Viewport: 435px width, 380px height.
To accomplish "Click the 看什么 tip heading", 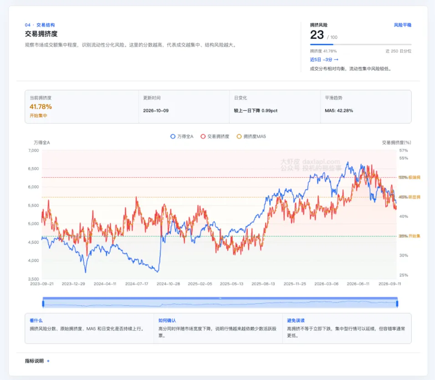I will pyautogui.click(x=36, y=320).
